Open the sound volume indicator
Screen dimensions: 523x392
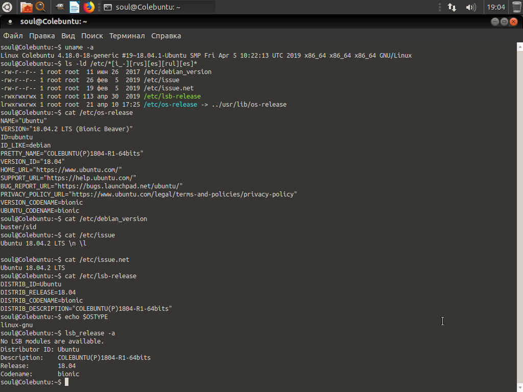tap(470, 7)
